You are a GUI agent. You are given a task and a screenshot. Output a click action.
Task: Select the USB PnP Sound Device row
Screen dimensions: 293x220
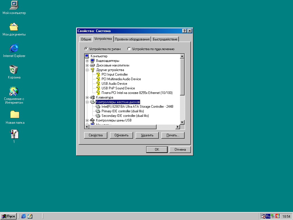pos(118,88)
